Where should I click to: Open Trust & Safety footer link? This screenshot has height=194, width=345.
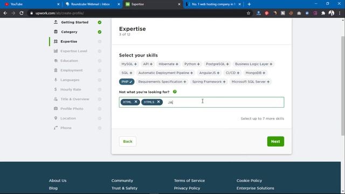pyautogui.click(x=125, y=188)
